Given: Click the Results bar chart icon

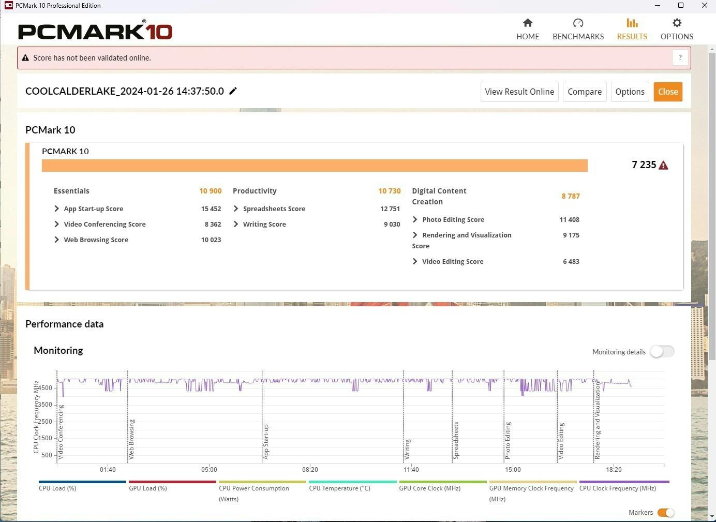Looking at the screenshot, I should coord(632,23).
